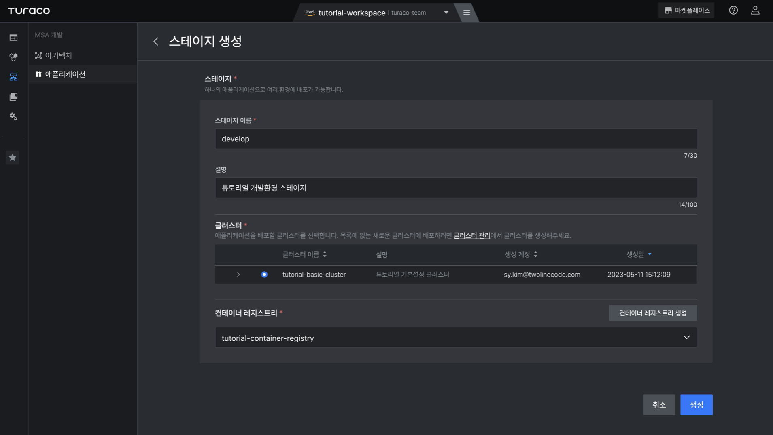Click the 스테이지 이름 field containing develop

pos(456,139)
